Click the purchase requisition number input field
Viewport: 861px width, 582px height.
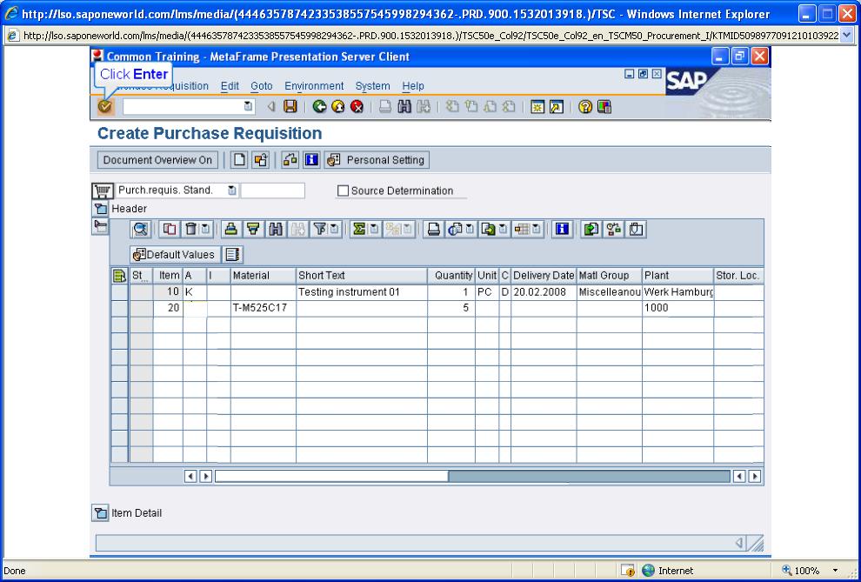click(272, 191)
